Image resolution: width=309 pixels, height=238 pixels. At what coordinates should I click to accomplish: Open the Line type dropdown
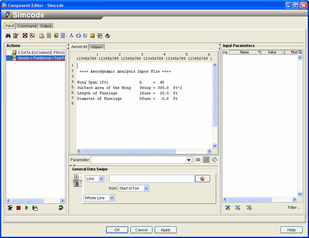tap(101, 179)
